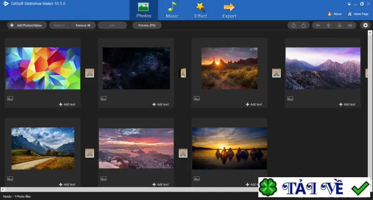Image resolution: width=373 pixels, height=200 pixels.
Task: Move selected photo left with arrow icon
Action: click(318, 26)
